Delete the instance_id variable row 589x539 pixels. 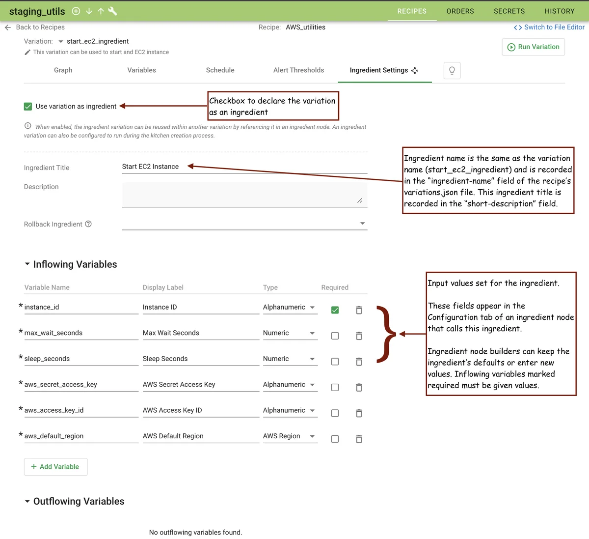(x=359, y=310)
